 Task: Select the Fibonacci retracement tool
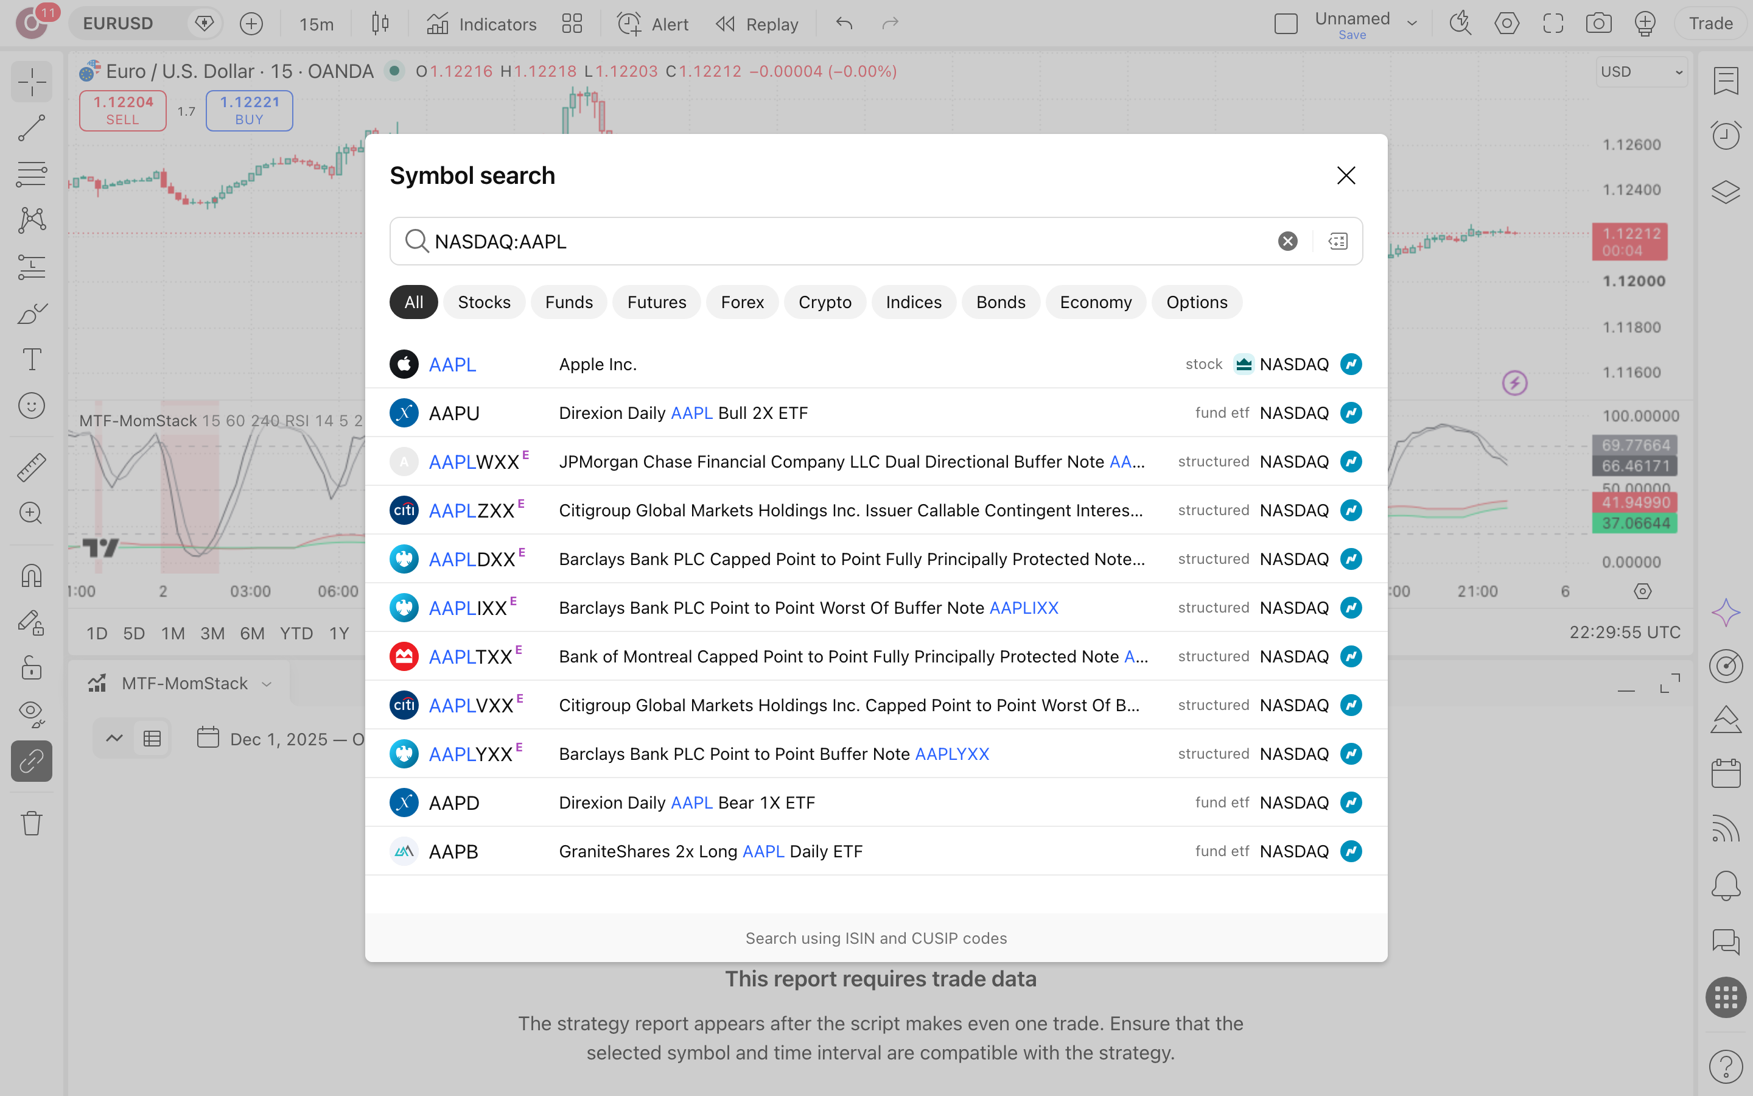[x=32, y=174]
